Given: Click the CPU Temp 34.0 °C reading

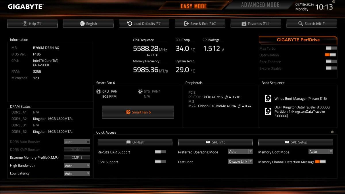Looking at the screenshot, I should pyautogui.click(x=185, y=49).
